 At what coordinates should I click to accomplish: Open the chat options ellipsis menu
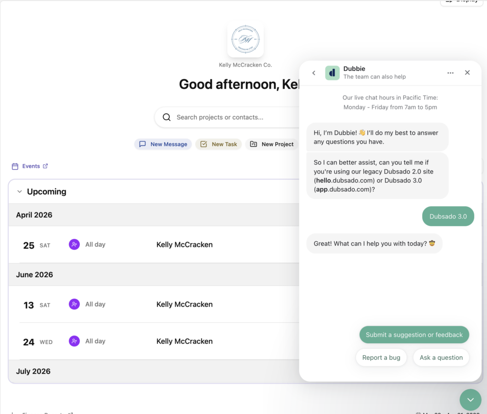[x=450, y=73]
